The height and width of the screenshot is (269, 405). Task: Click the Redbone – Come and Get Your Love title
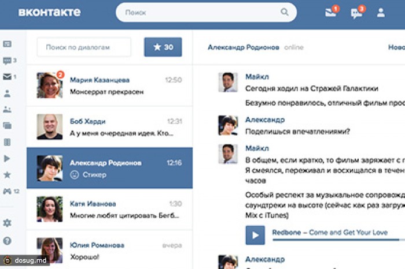point(330,233)
